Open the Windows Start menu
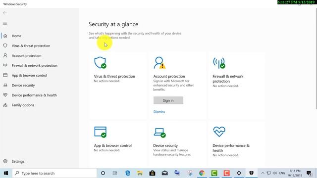 6,173
